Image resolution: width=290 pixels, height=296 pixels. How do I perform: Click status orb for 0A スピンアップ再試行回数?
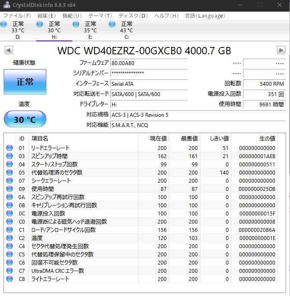(9, 197)
